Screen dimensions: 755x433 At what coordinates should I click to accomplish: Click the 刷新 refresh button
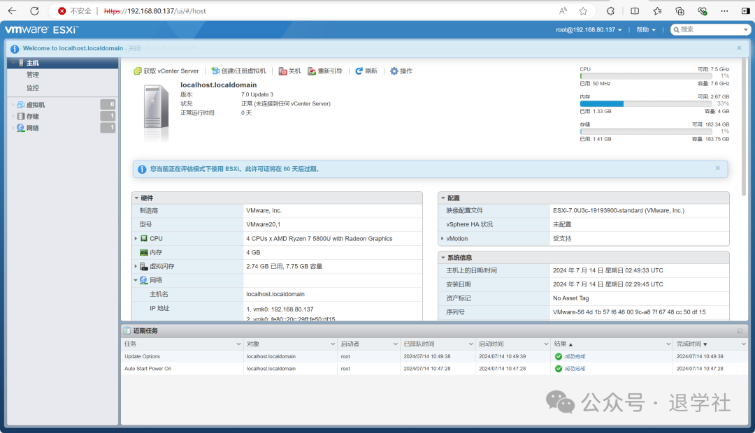point(366,71)
